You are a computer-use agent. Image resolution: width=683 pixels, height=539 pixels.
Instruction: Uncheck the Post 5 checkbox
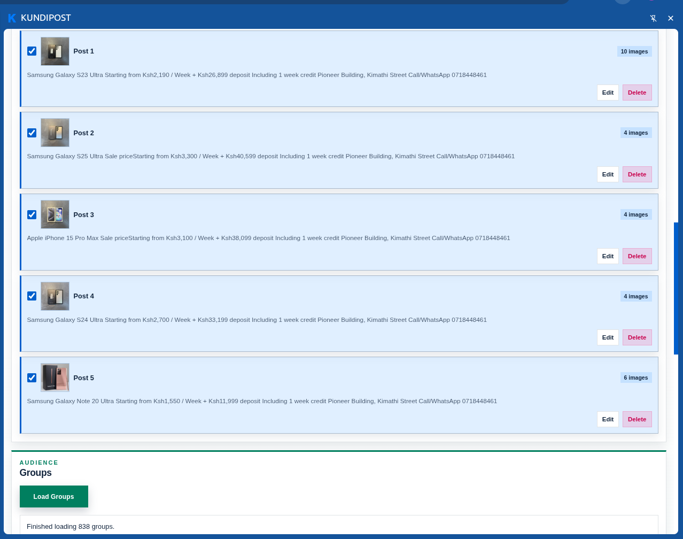tap(32, 378)
